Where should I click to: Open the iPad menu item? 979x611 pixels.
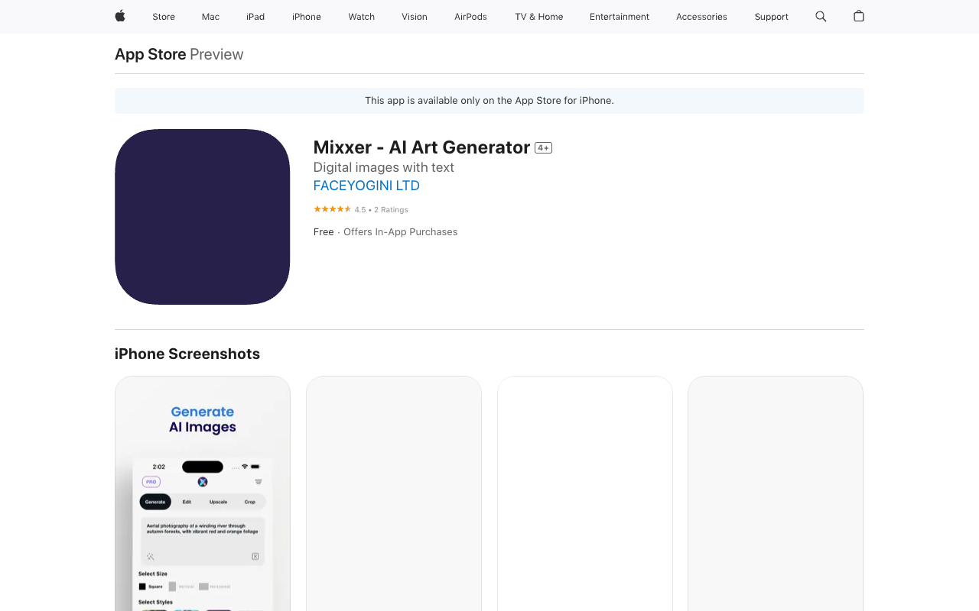(x=255, y=17)
